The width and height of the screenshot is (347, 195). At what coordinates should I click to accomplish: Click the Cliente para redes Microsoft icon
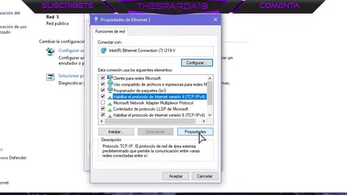[x=110, y=78]
